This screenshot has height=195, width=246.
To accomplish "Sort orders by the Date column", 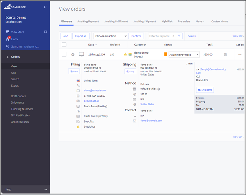I will tap(92, 45).
